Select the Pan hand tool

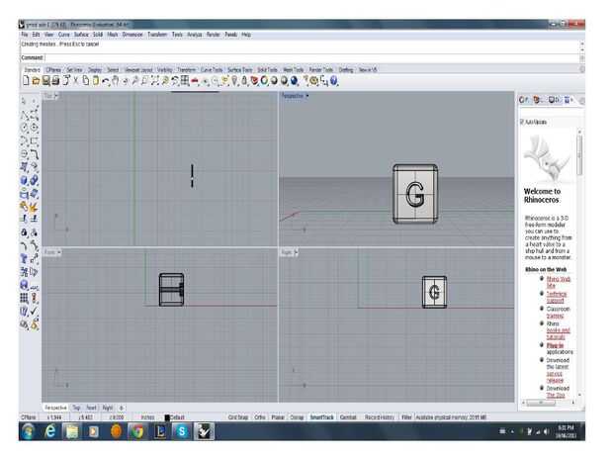point(116,81)
